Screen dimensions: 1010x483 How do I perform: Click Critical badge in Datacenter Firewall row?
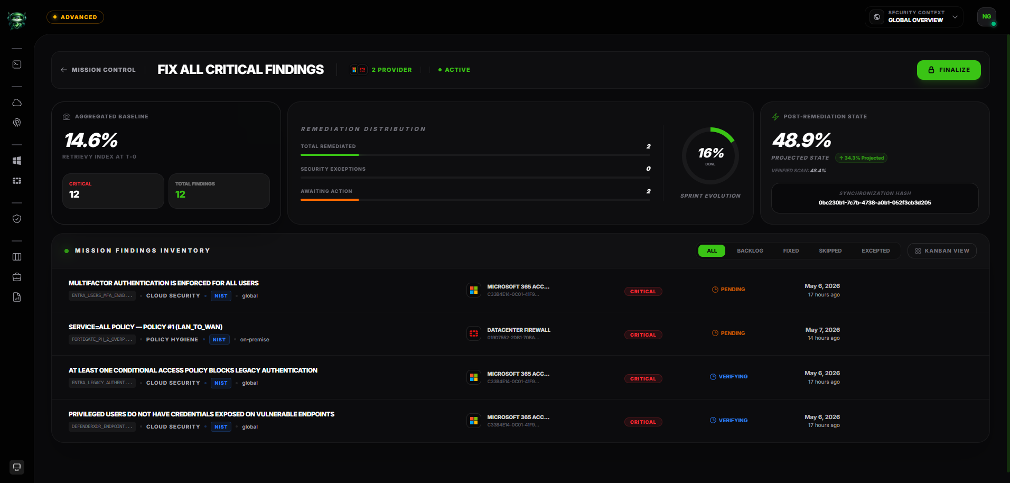[x=643, y=335]
